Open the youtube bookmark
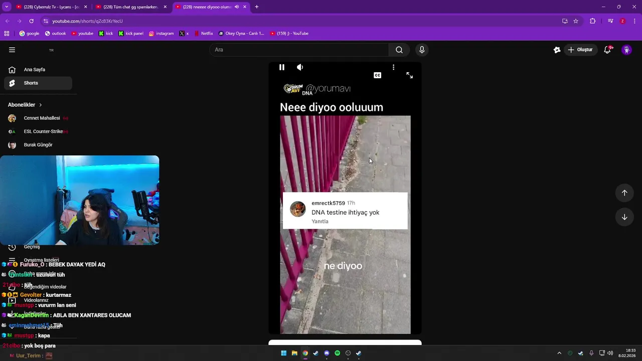This screenshot has width=642, height=361. [x=82, y=34]
